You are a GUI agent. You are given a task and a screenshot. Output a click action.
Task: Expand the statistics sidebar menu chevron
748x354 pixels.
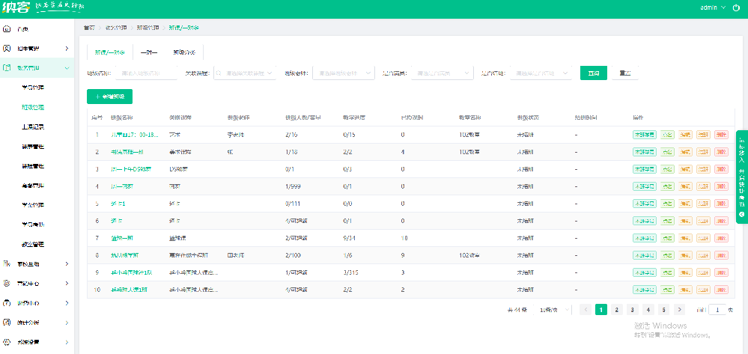(x=67, y=323)
